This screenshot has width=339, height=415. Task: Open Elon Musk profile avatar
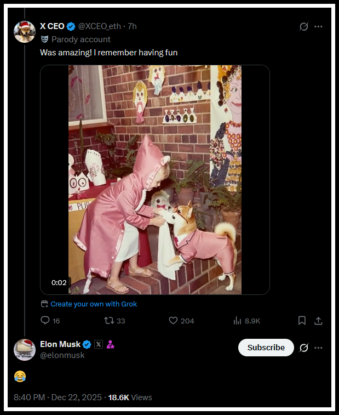pyautogui.click(x=25, y=350)
